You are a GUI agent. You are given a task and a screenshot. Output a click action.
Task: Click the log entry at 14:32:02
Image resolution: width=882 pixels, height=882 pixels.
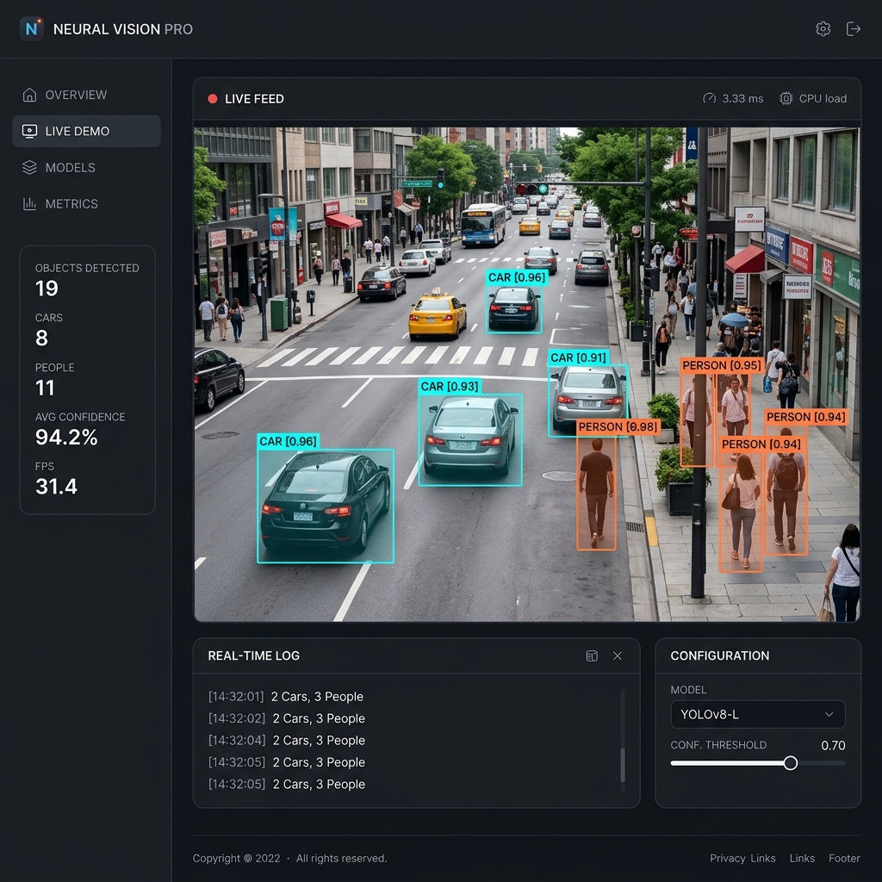click(x=286, y=718)
